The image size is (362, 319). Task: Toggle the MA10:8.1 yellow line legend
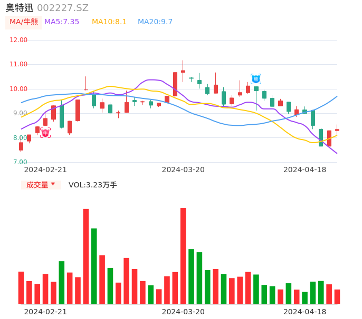point(109,22)
